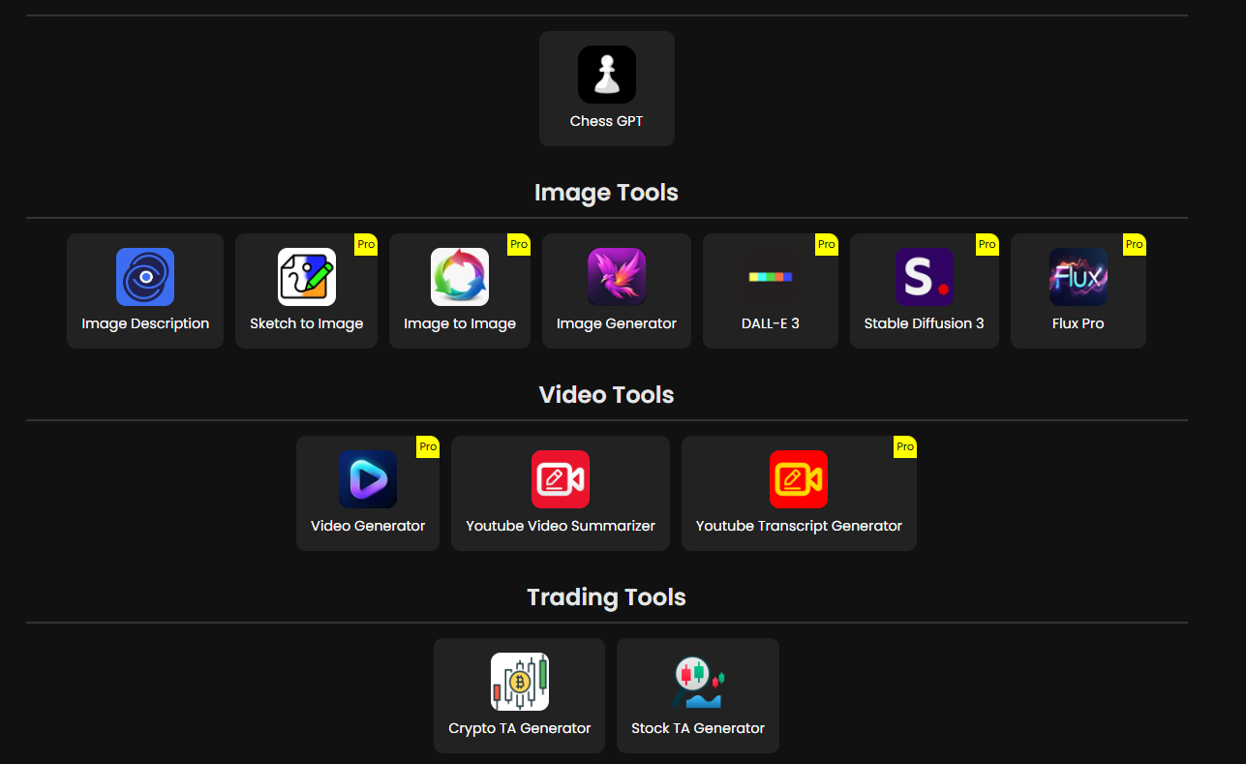
Task: Click the Image Description label
Action: [145, 324]
